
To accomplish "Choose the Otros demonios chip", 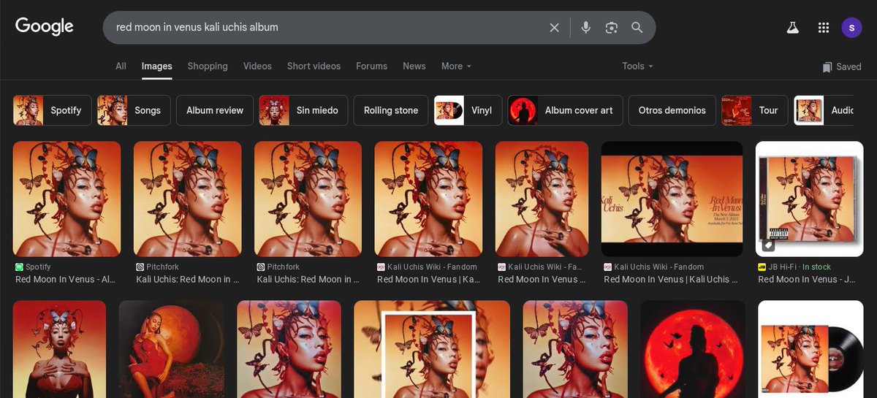I will coord(672,110).
